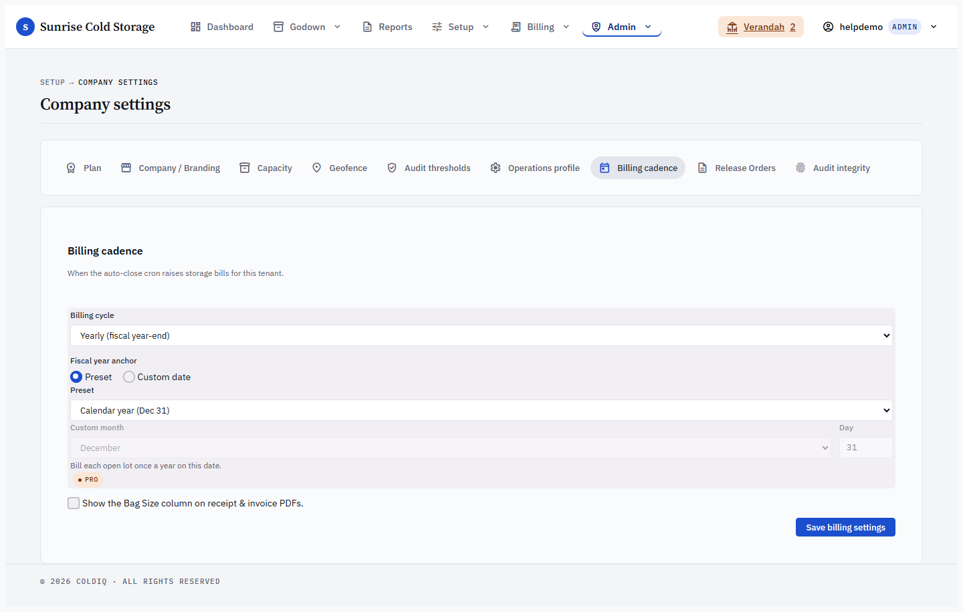Click the Sunrise Cold Storage logo badge

(x=25, y=27)
